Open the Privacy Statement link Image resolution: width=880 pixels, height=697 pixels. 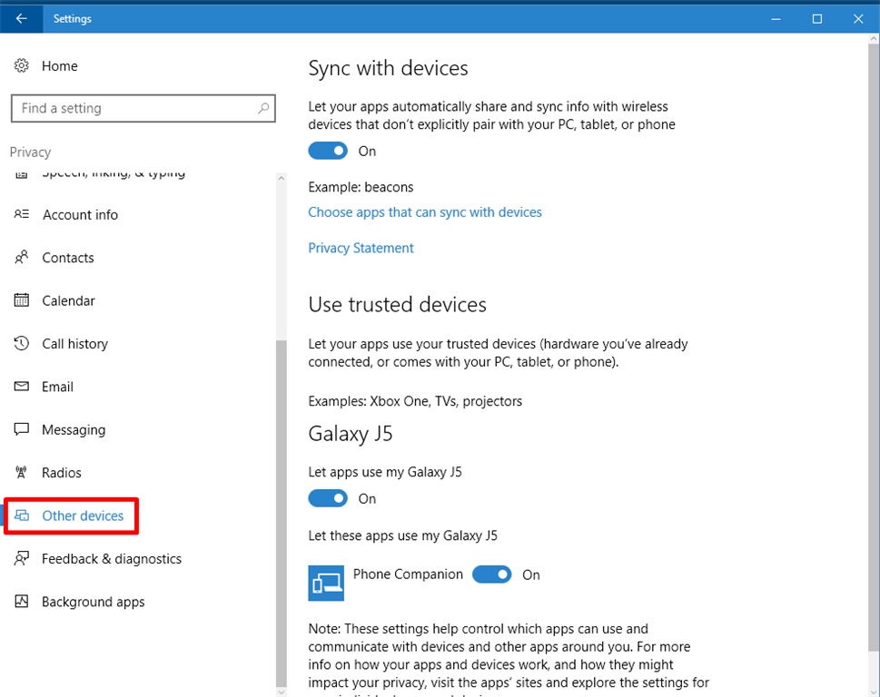[361, 248]
